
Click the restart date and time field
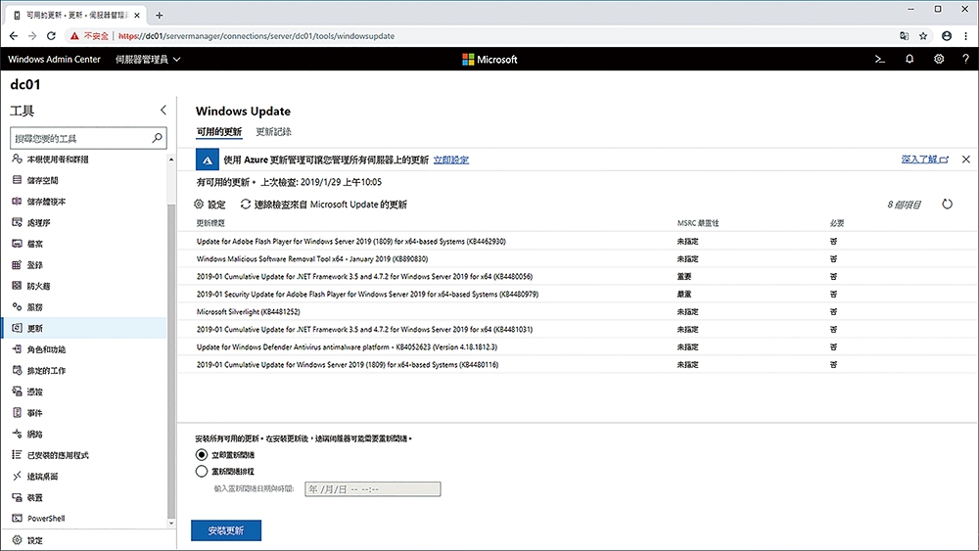pos(373,489)
